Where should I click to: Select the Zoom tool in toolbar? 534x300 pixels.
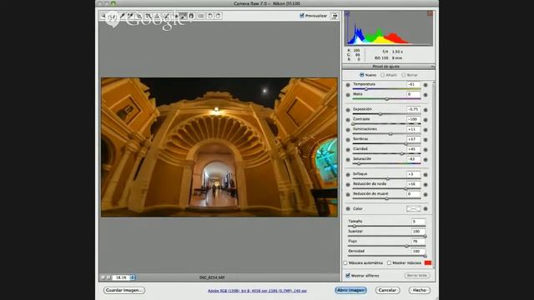[103, 16]
